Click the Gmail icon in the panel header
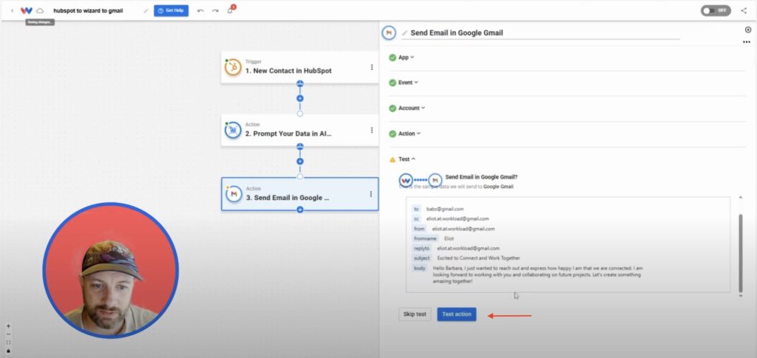 click(389, 32)
